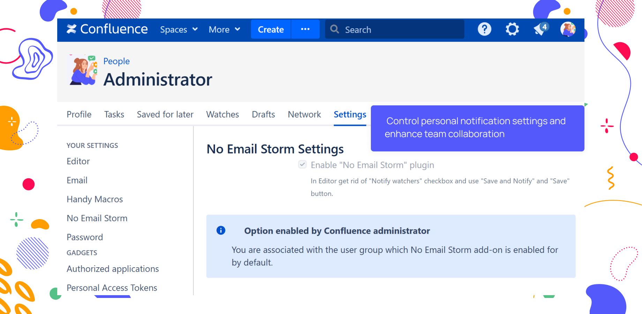This screenshot has height=314, width=642.
Task: Click the Administrator profile picture
Action: coord(83,69)
